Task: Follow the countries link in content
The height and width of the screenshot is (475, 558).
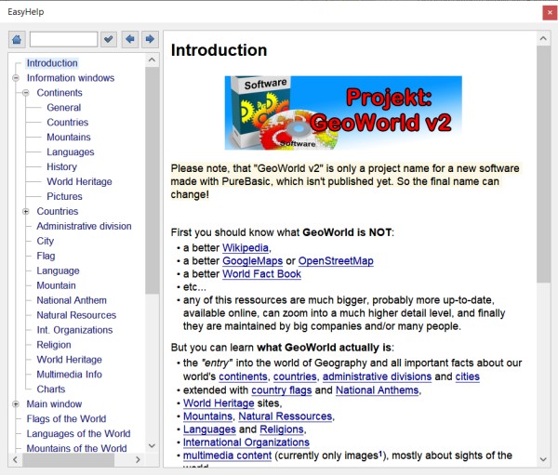Action: click(x=295, y=376)
